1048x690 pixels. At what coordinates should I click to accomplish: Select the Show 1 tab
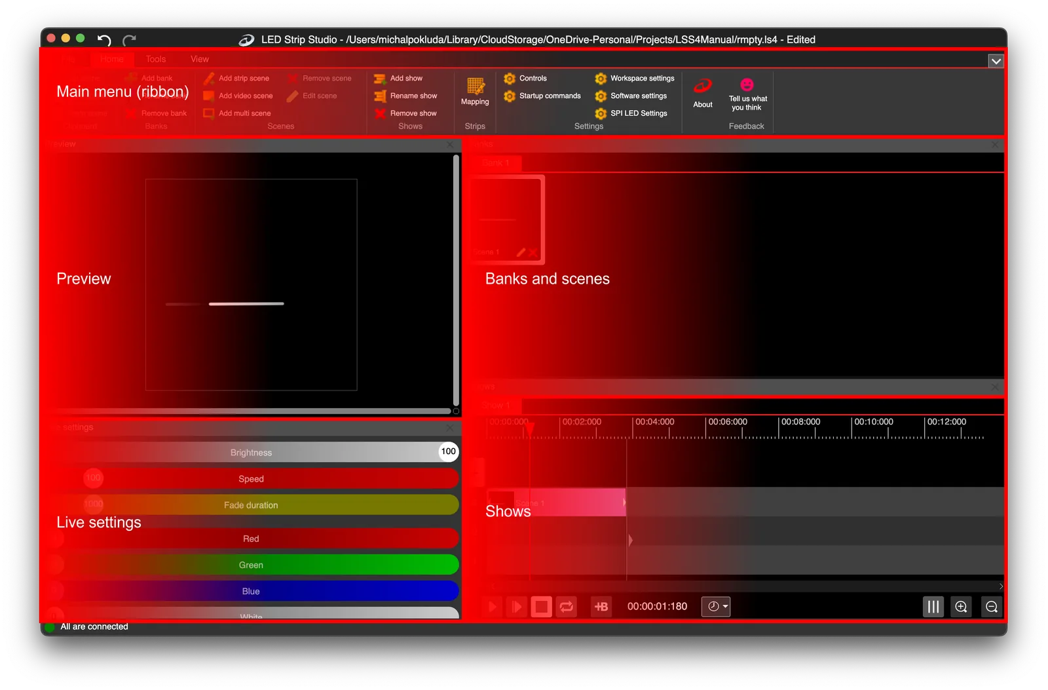tap(495, 406)
